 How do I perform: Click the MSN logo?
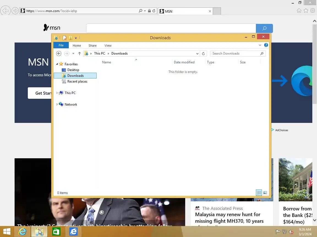coord(52,28)
